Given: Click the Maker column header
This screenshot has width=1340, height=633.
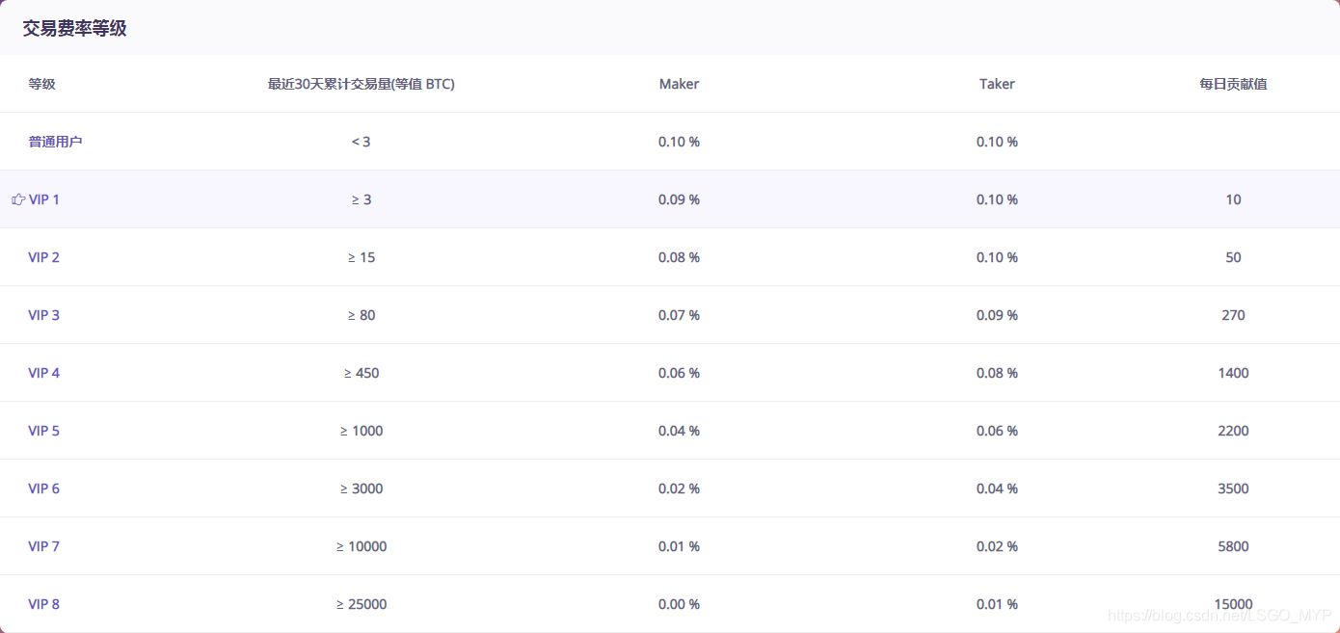Looking at the screenshot, I should [x=679, y=84].
